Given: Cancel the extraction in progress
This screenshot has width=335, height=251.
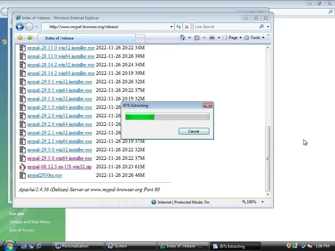Looking at the screenshot, I should [x=194, y=131].
